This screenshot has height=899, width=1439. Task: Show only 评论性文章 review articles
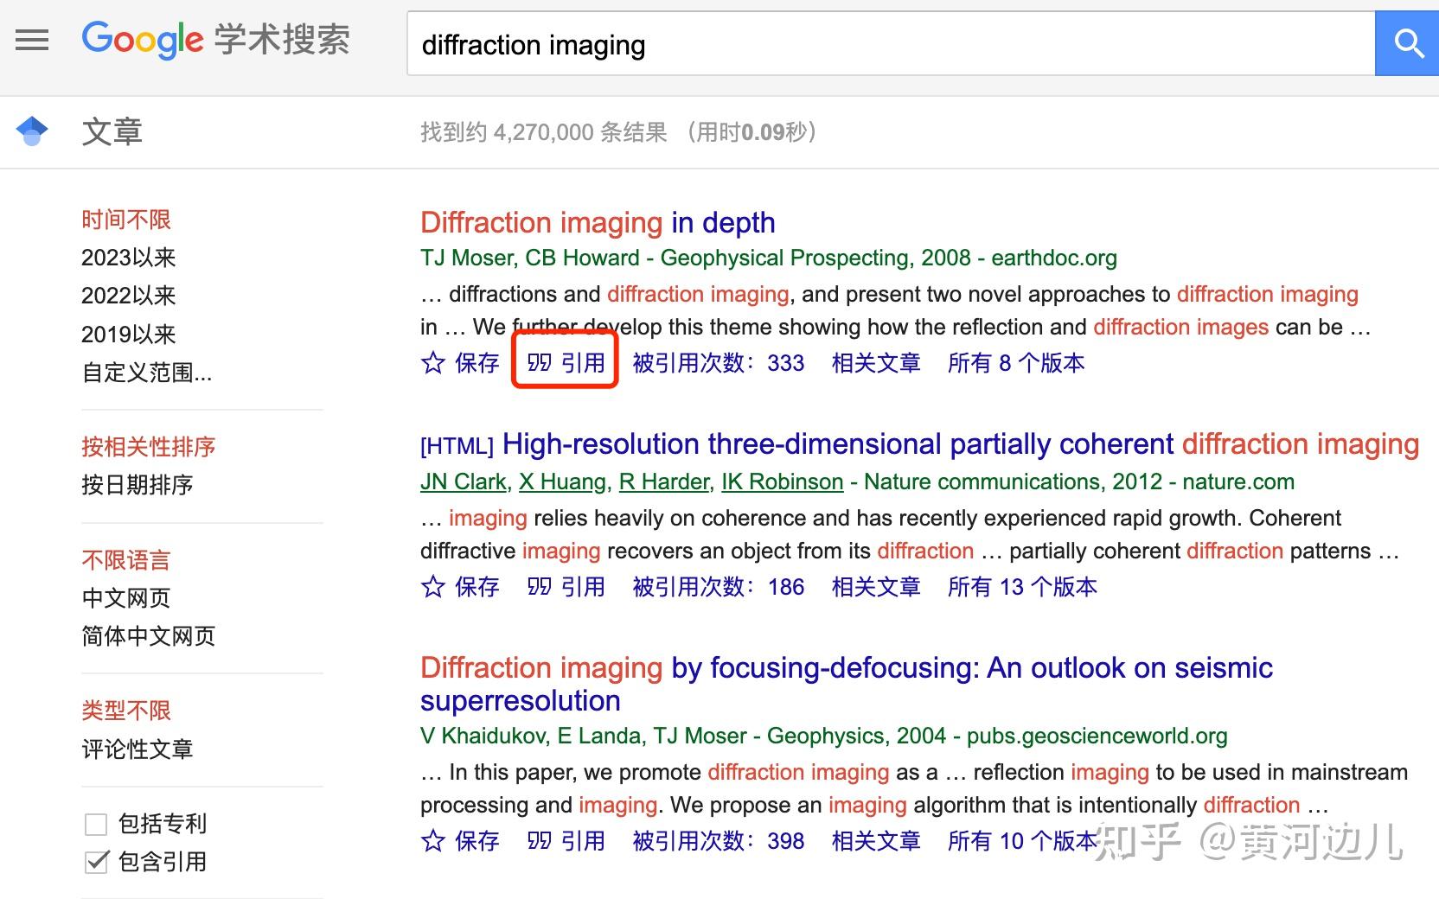[138, 749]
